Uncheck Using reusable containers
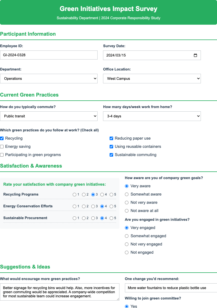Viewport: 217px width, 308px height. click(112, 146)
